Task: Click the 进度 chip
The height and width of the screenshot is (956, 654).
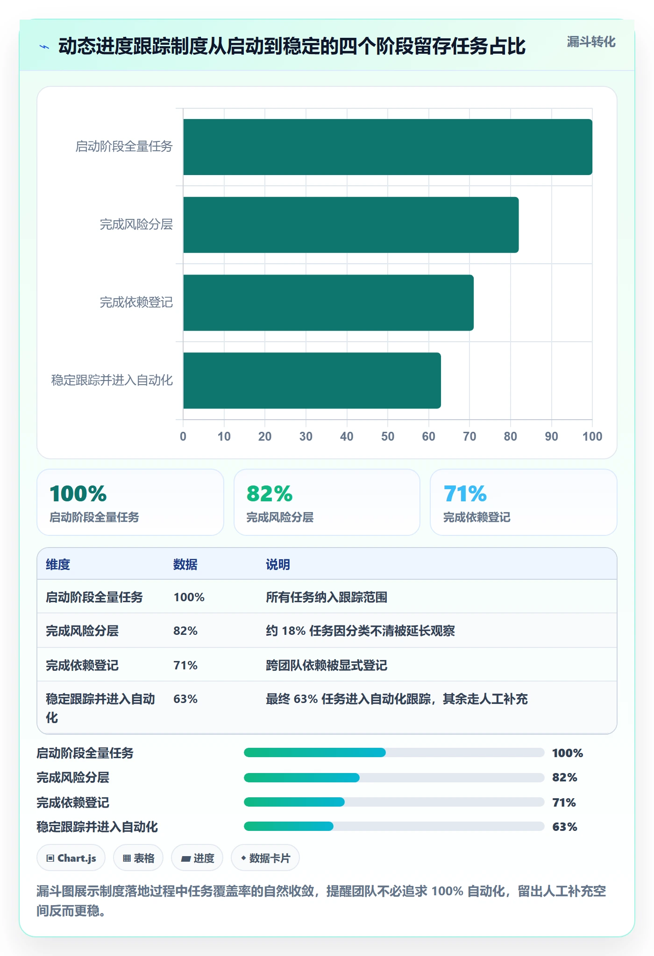Action: [x=197, y=858]
